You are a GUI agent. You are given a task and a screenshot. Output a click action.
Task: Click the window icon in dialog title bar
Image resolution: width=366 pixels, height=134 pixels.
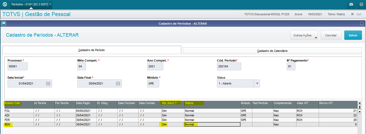click(4, 24)
